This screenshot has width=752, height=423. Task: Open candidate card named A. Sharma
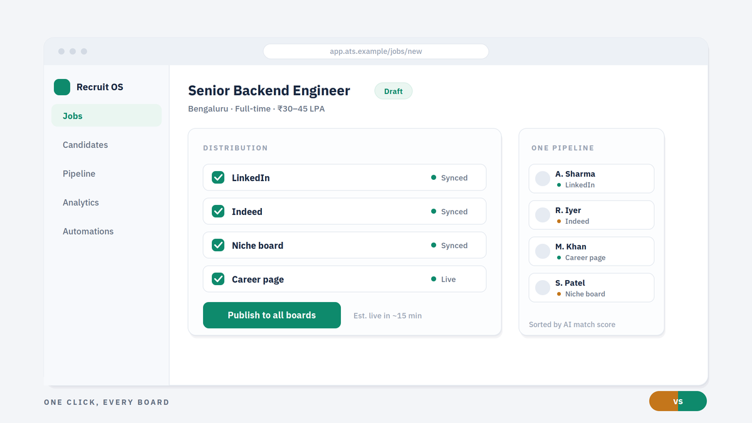pos(592,179)
